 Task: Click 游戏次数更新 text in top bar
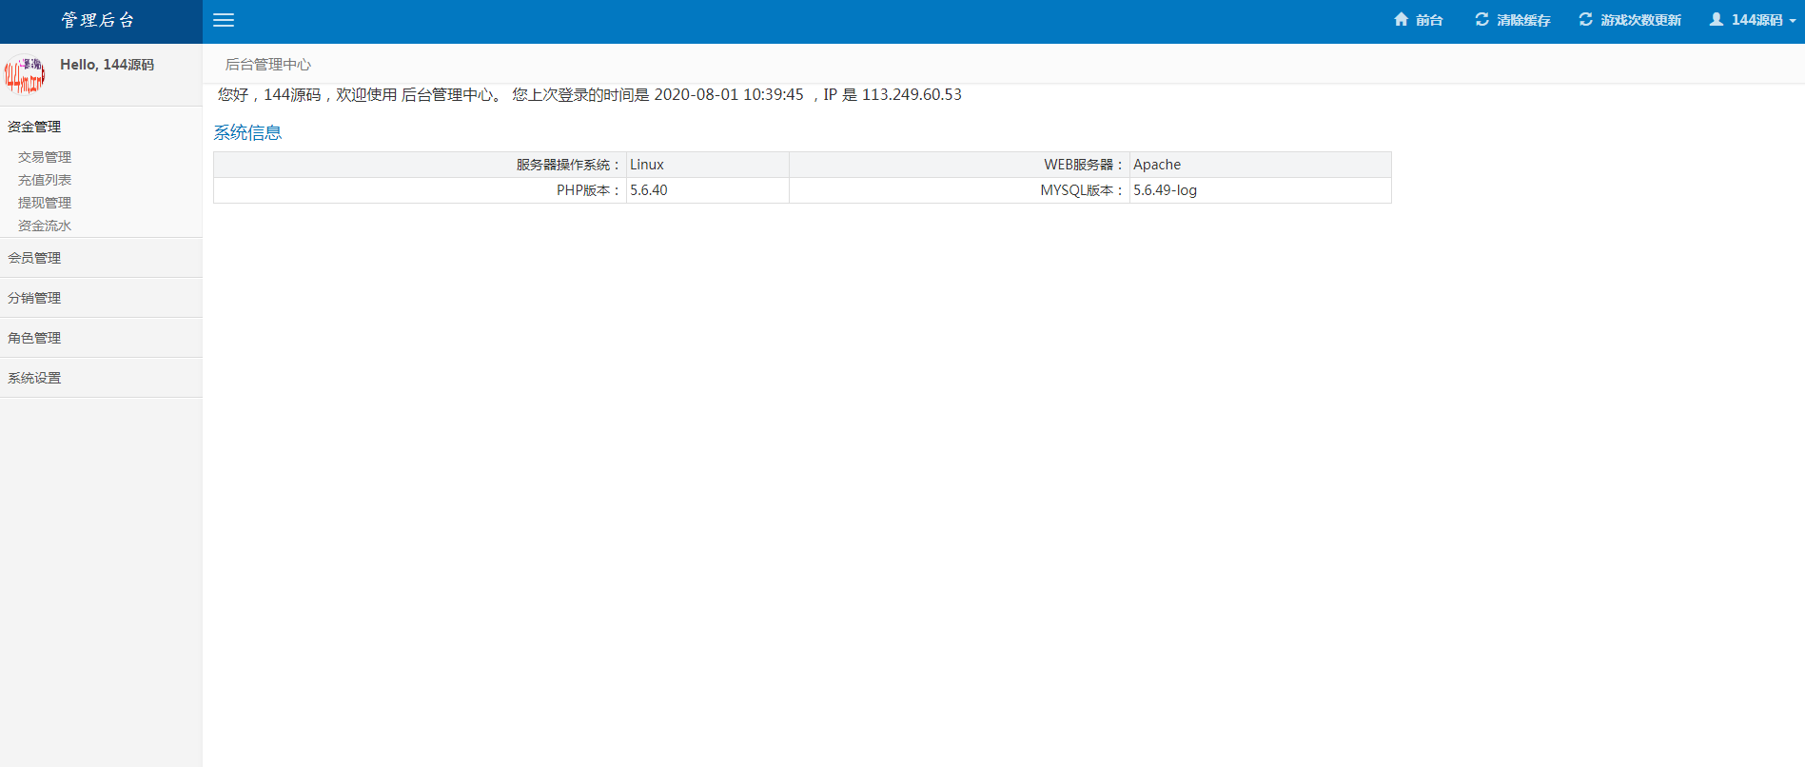click(x=1640, y=20)
